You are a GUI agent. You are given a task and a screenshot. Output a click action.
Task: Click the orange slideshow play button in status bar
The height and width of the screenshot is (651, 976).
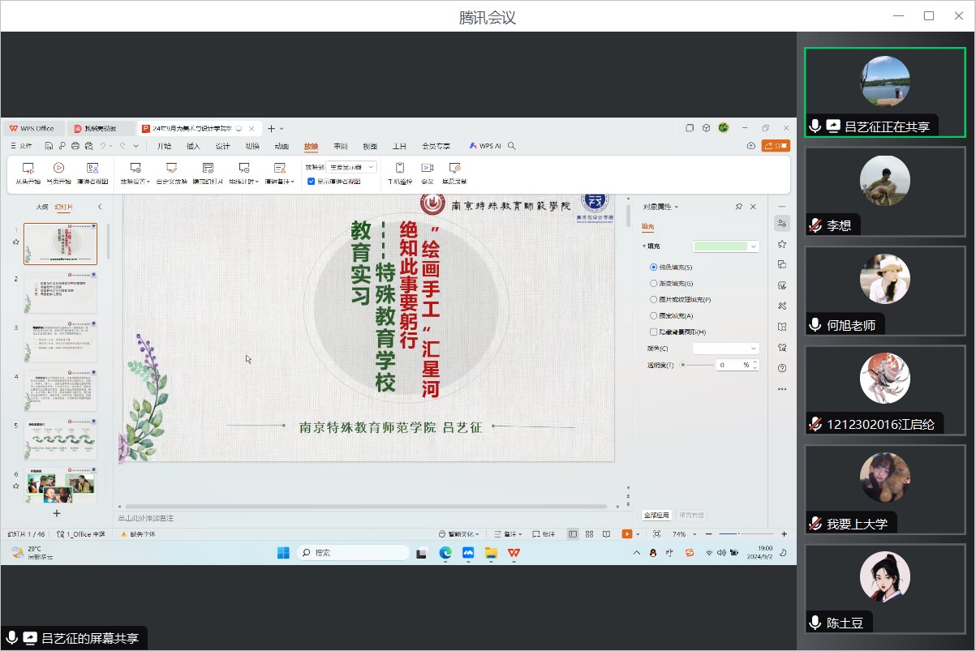pos(626,534)
